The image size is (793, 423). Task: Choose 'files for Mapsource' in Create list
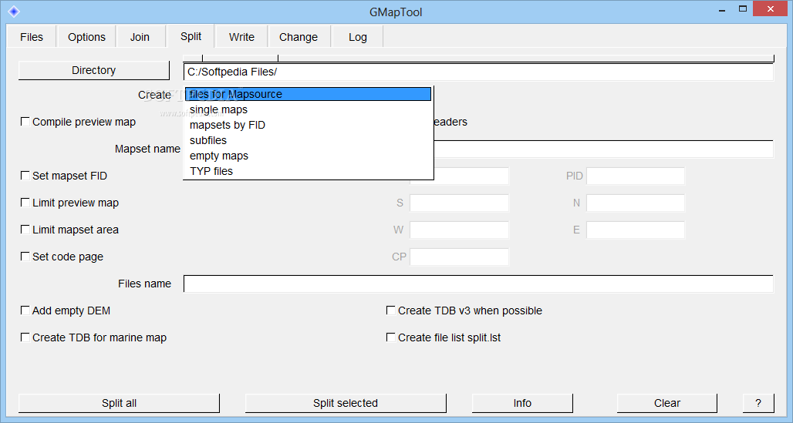pos(308,94)
